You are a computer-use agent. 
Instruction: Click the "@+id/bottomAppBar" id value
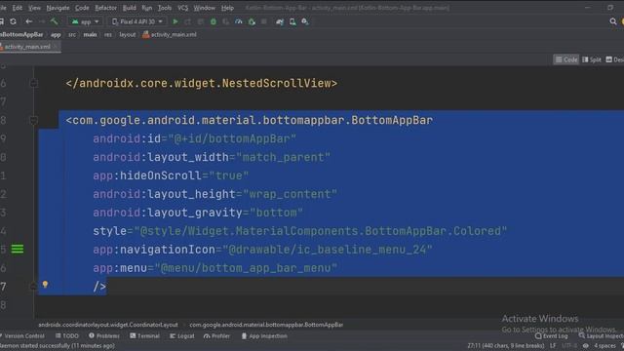[x=232, y=138]
